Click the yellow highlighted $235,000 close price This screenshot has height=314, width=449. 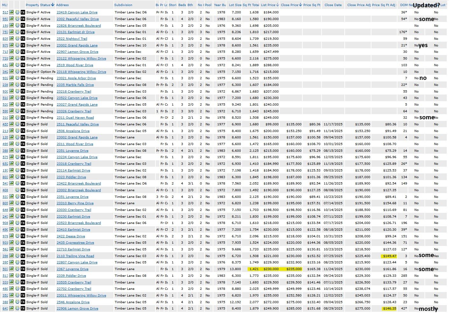(x=294, y=269)
